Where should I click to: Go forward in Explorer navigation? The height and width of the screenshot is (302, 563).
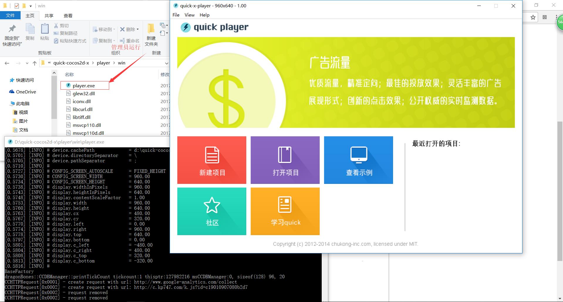[18, 63]
